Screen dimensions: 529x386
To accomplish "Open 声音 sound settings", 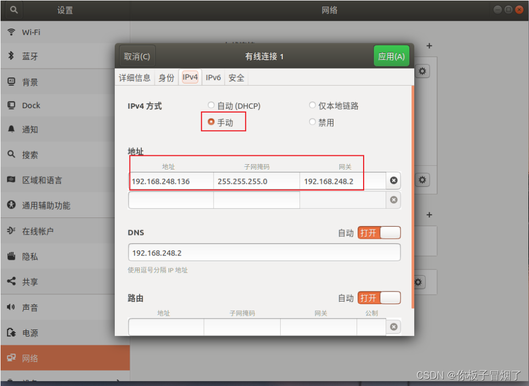I will tap(65, 307).
